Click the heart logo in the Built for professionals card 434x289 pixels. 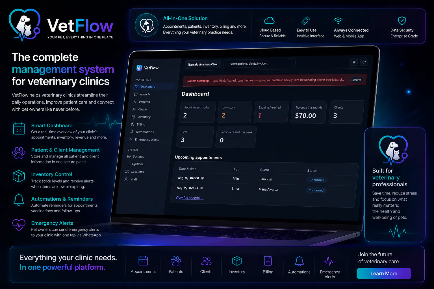click(393, 150)
